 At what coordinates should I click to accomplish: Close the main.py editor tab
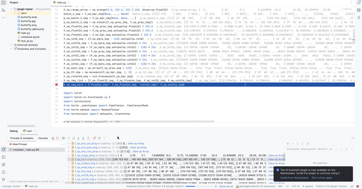click(69, 3)
